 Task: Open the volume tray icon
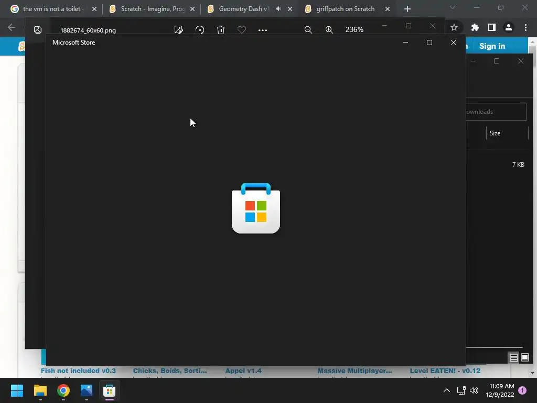pos(474,390)
